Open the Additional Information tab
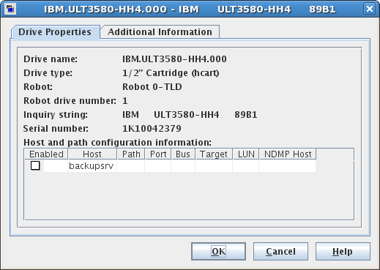The width and height of the screenshot is (380, 270). pos(160,32)
